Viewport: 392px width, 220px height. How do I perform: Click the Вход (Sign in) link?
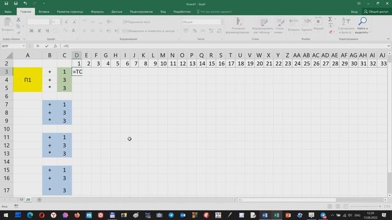tap(354, 12)
